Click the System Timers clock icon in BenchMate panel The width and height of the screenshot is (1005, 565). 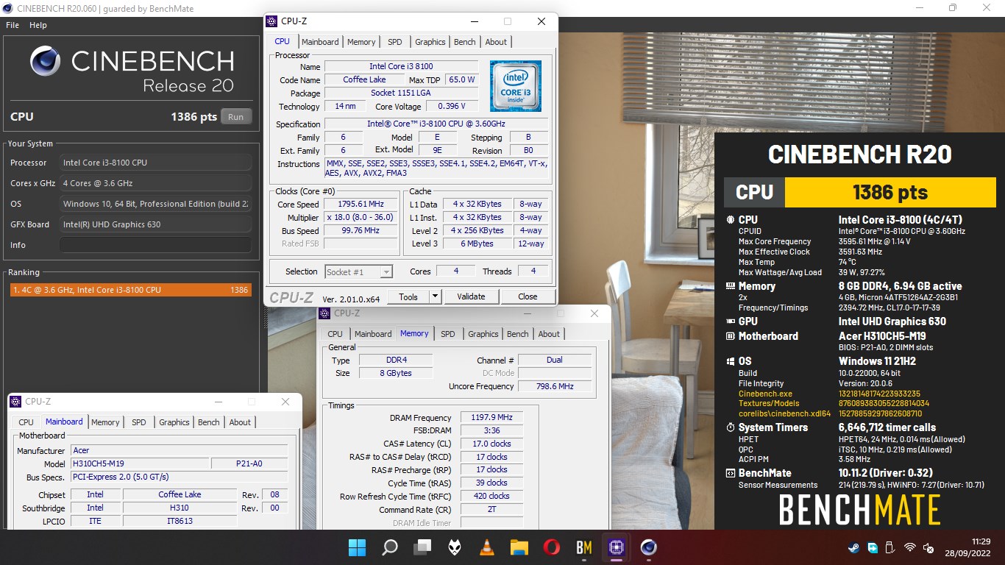point(731,427)
